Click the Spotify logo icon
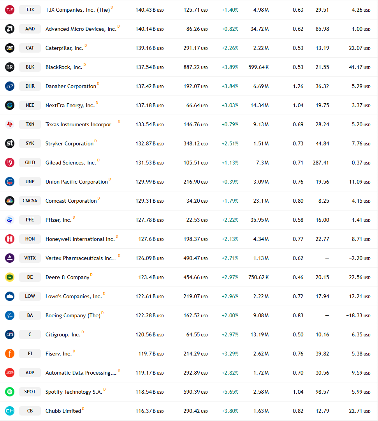Image resolution: width=378 pixels, height=421 pixels. pos(10,391)
